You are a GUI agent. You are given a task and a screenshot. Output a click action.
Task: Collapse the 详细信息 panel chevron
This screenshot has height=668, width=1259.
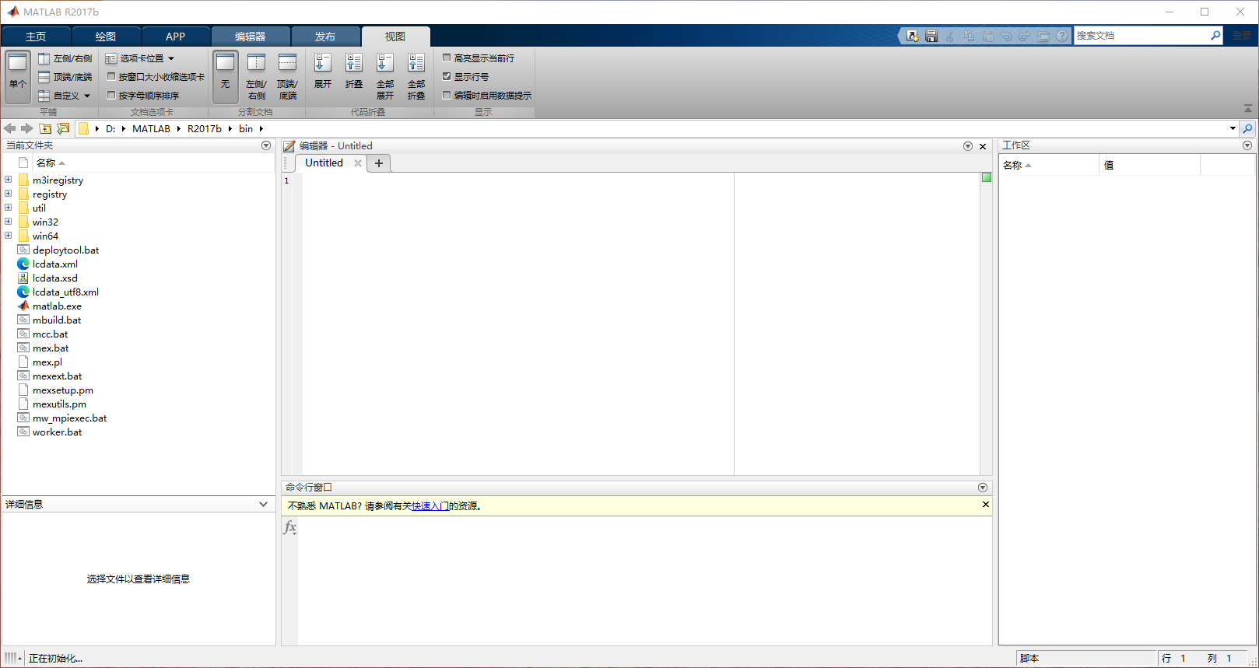point(264,505)
